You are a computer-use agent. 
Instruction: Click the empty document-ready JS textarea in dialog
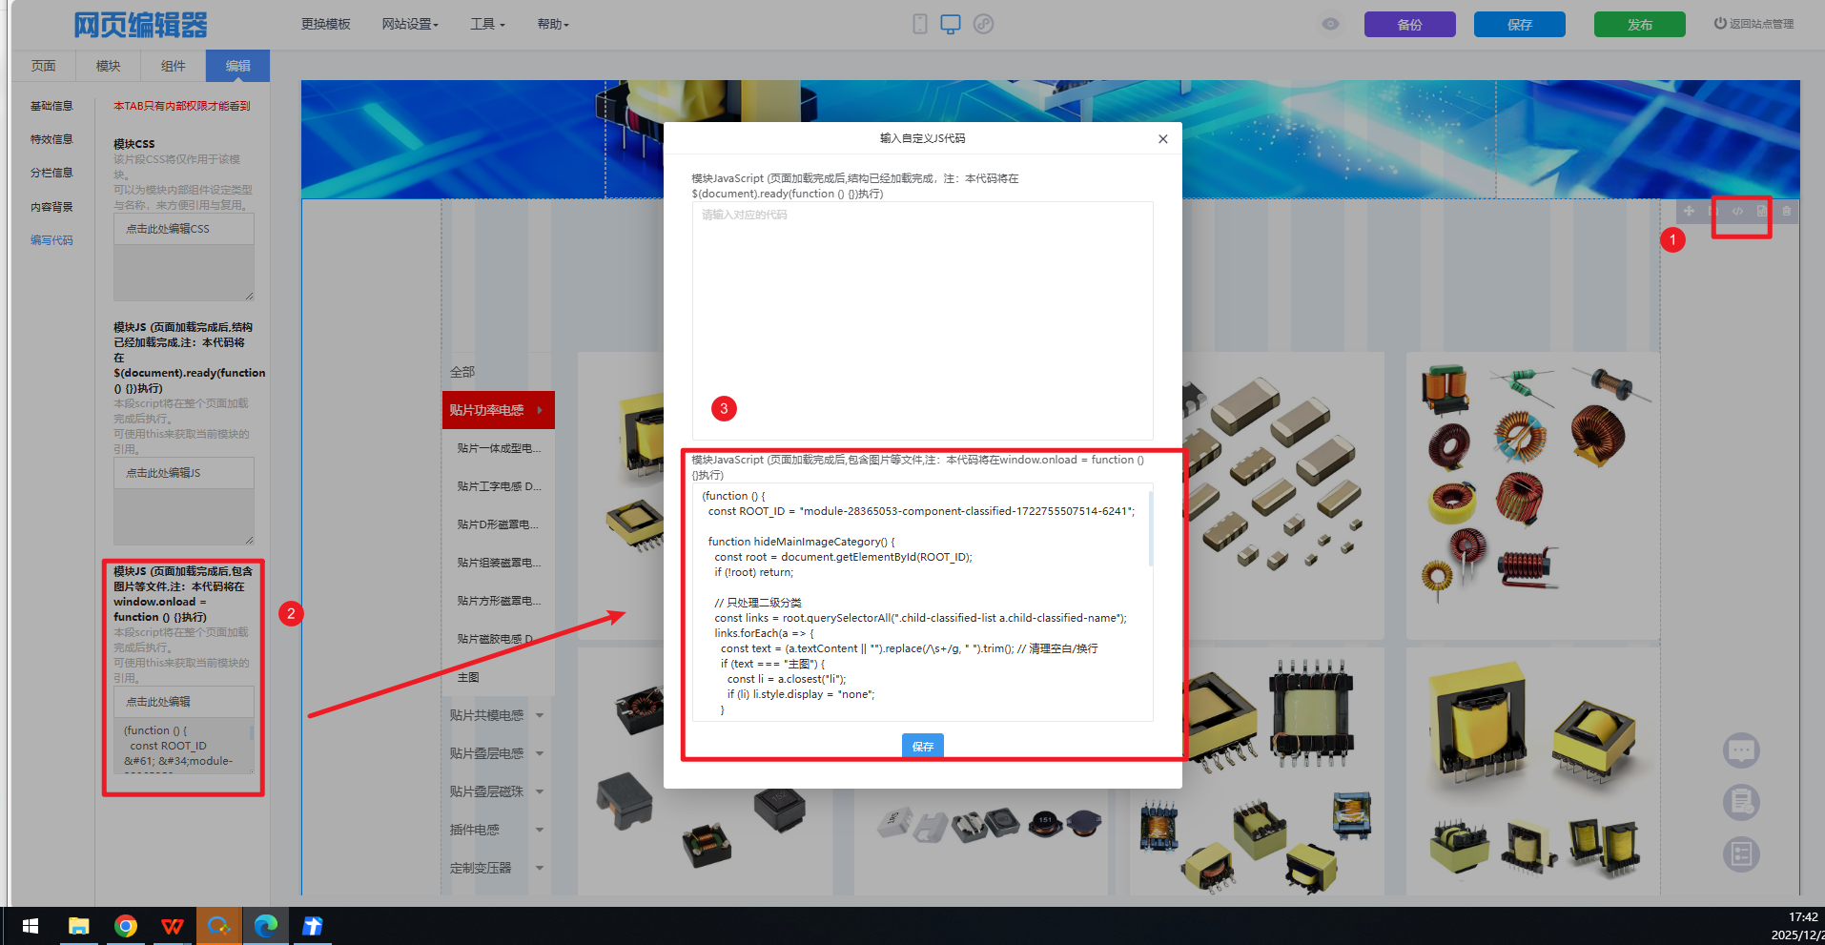point(922,320)
